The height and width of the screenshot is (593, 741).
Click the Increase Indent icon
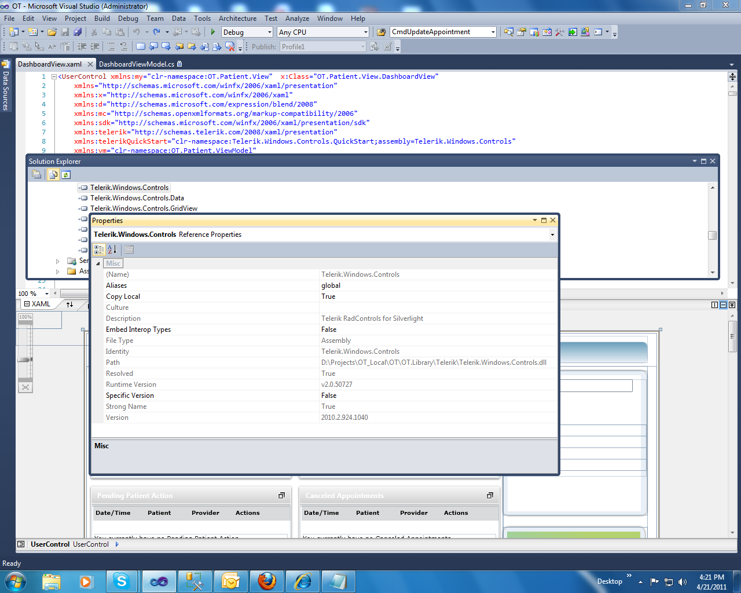click(94, 46)
